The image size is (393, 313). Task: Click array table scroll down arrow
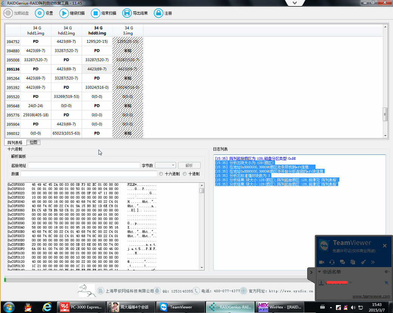tap(385, 136)
